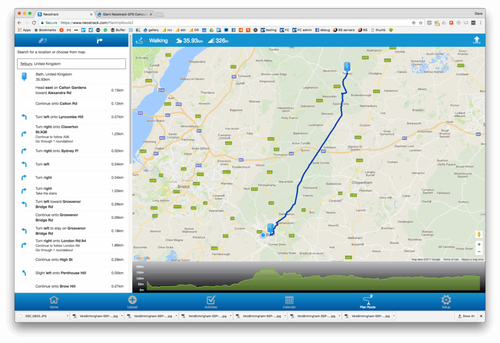Click the Dave profile button
The height and width of the screenshot is (343, 500).
[479, 13]
